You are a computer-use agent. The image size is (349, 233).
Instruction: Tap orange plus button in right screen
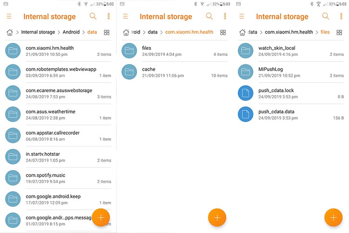point(334,218)
